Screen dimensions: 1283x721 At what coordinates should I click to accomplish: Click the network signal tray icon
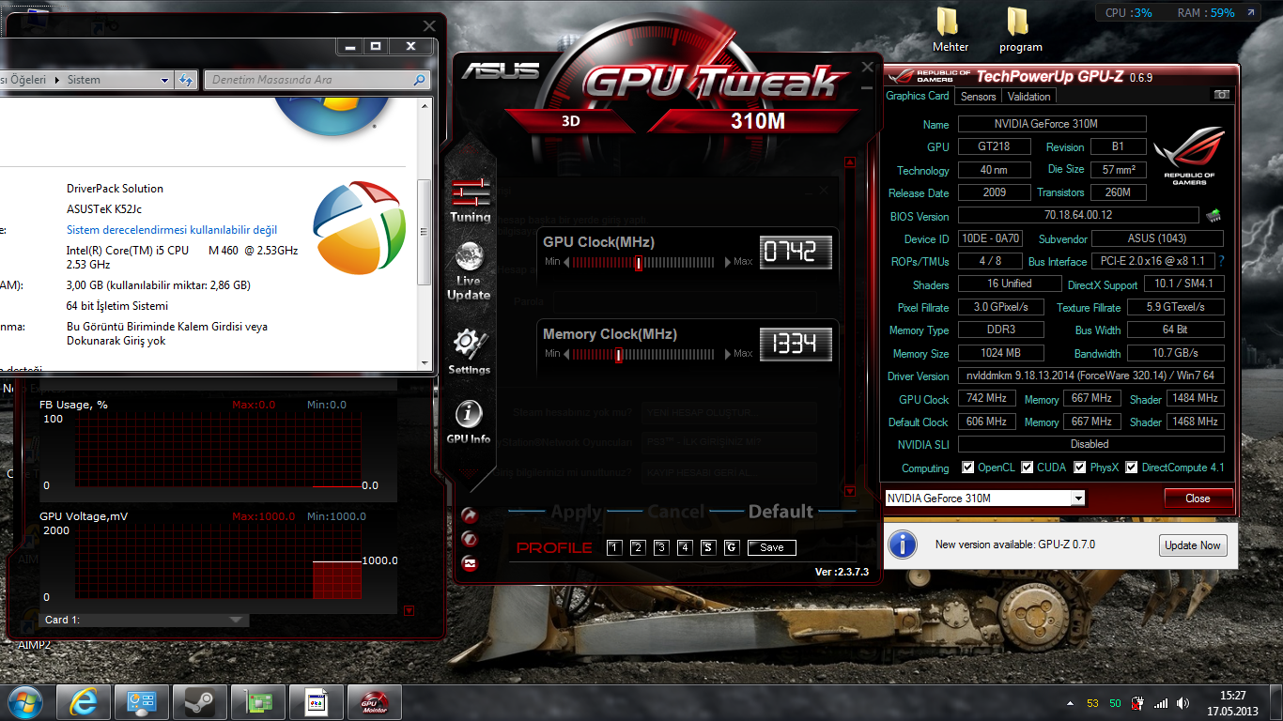click(x=1161, y=703)
